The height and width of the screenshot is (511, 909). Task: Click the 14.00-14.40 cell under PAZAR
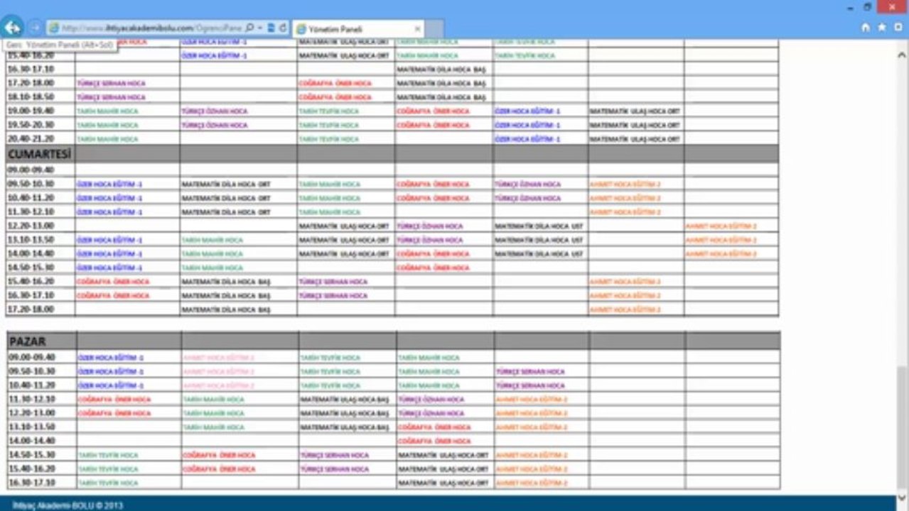(41, 441)
